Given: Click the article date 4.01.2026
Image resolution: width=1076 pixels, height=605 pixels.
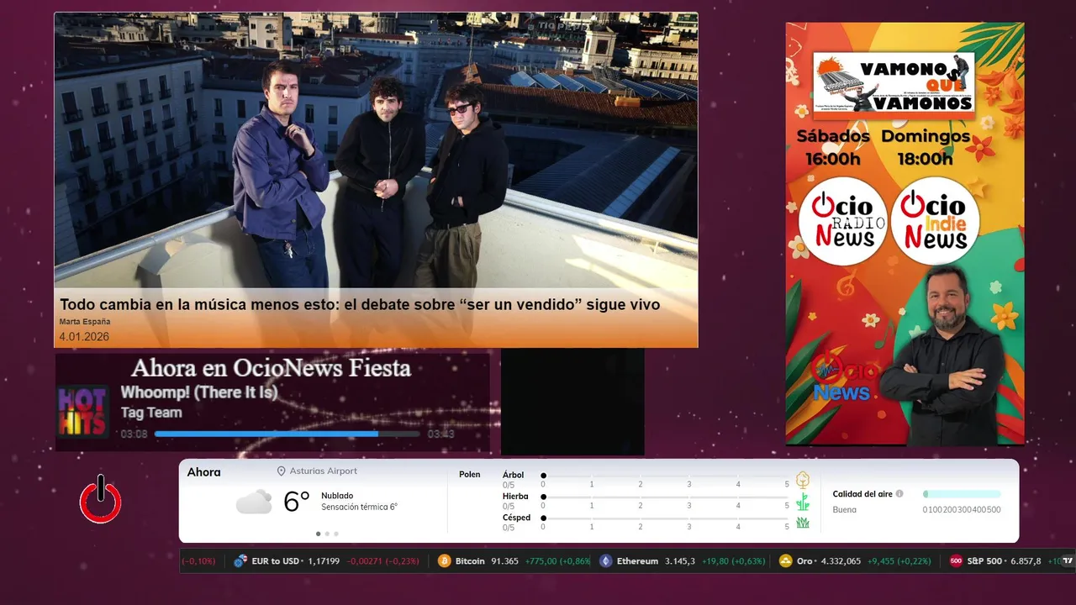Looking at the screenshot, I should [84, 337].
